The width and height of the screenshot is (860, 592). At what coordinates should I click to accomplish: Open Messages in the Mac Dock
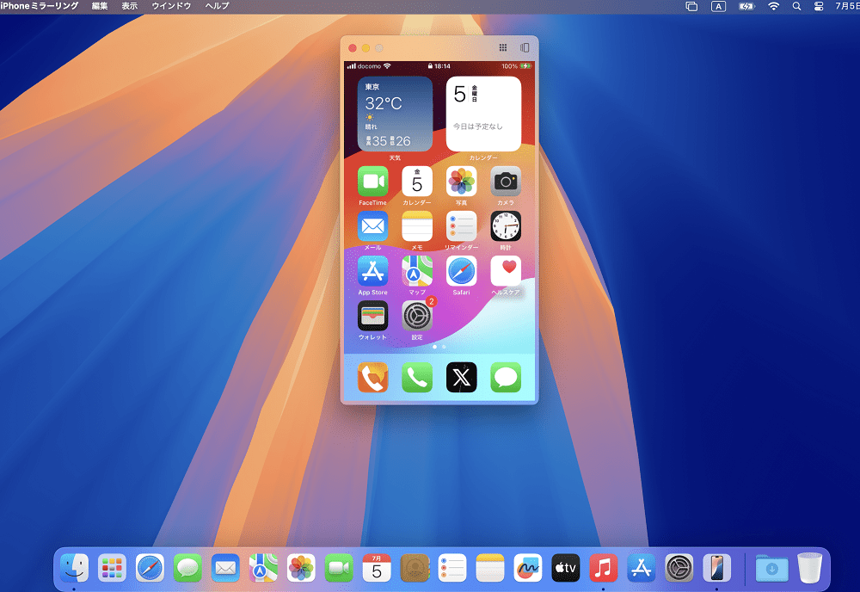point(187,568)
